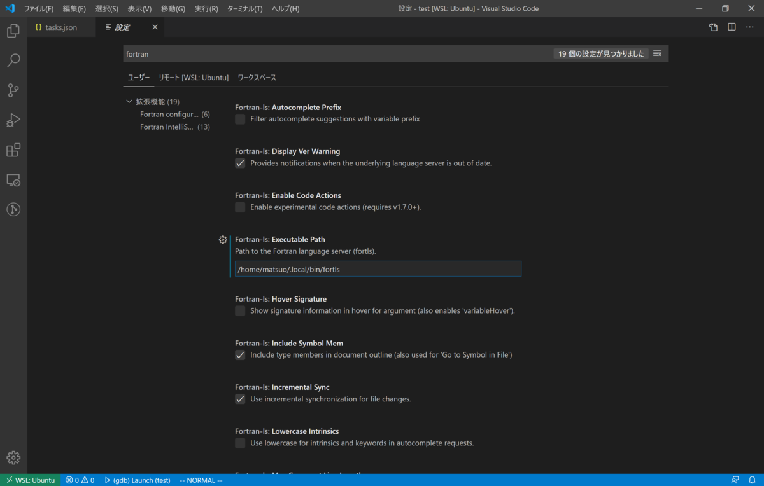Open the Git Graph icon in activity bar
The height and width of the screenshot is (486, 764).
(x=13, y=209)
